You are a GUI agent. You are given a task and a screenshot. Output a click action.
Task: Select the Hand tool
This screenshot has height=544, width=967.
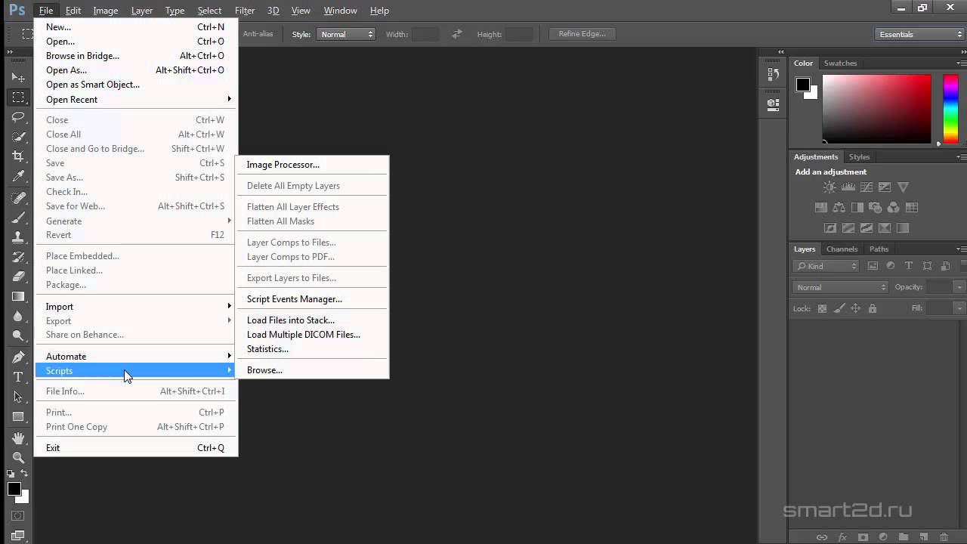pyautogui.click(x=18, y=437)
